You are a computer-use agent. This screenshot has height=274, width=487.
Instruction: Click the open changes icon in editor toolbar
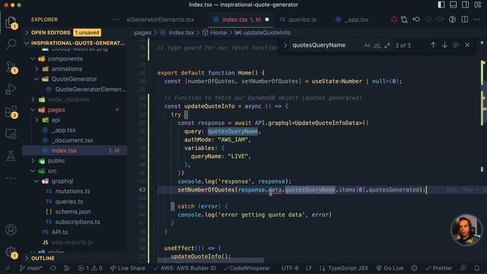pyautogui.click(x=404, y=20)
